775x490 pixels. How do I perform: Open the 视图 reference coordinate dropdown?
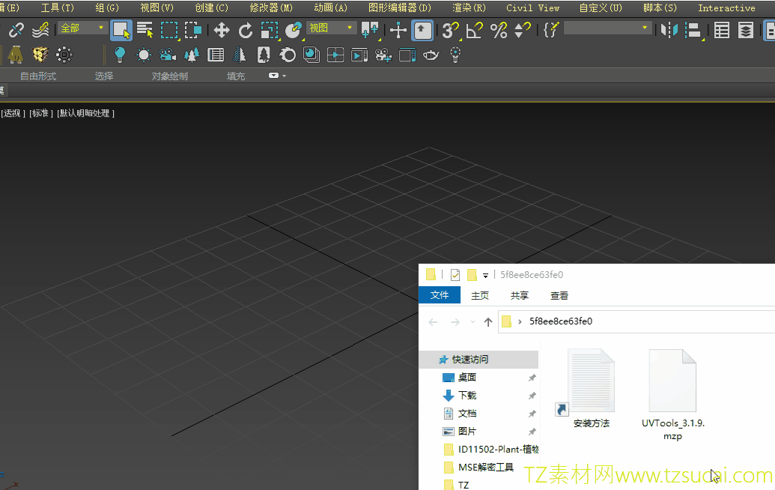click(x=330, y=28)
